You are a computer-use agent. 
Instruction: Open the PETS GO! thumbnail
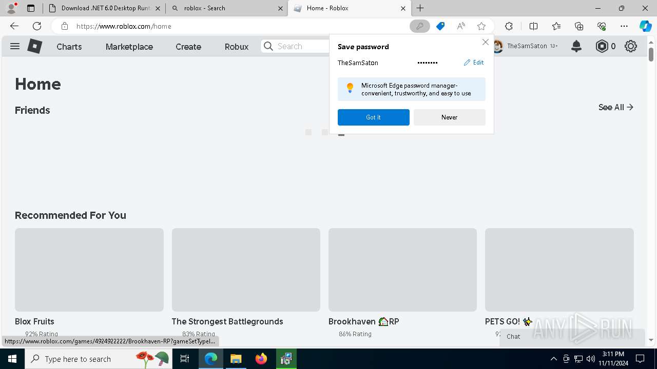coord(559,270)
